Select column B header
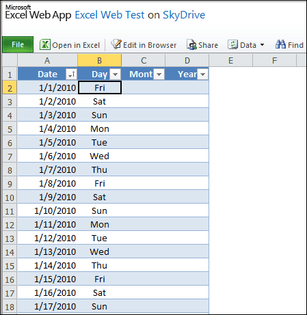The height and width of the screenshot is (315, 307). (x=99, y=60)
